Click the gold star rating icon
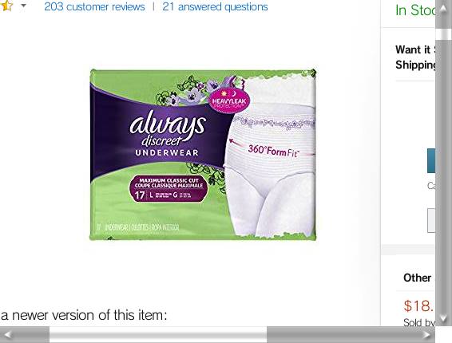Viewport: 452px width, 343px height. pos(6,6)
